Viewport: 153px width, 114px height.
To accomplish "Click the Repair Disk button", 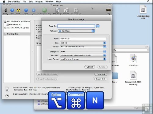I will 101,79.
